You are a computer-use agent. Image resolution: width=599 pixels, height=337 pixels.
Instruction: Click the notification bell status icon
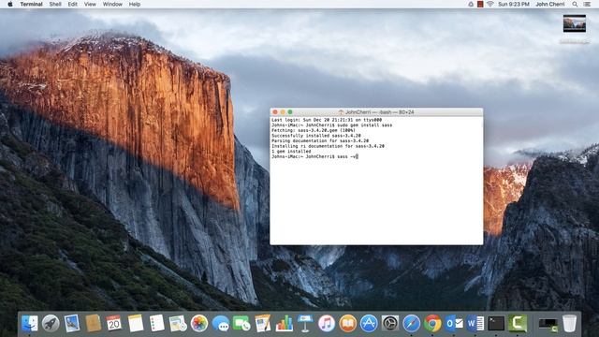click(x=471, y=4)
